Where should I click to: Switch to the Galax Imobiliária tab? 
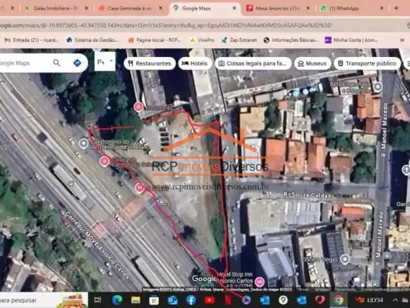pyautogui.click(x=56, y=8)
